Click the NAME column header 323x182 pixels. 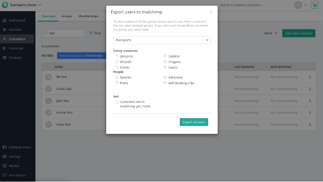[59, 67]
